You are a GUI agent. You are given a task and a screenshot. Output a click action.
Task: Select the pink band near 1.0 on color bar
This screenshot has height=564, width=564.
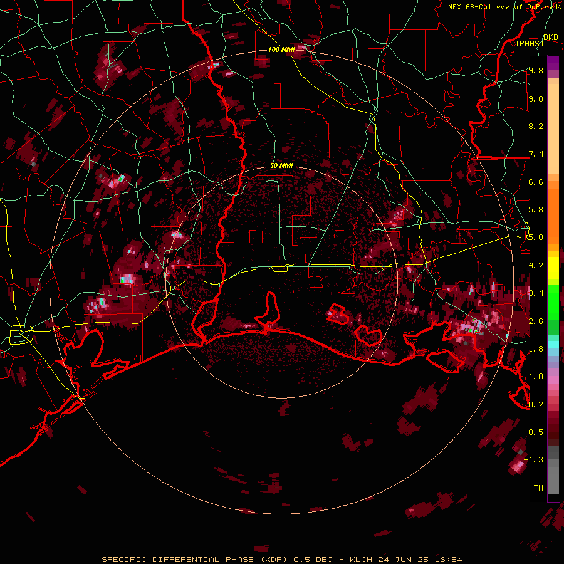(553, 380)
